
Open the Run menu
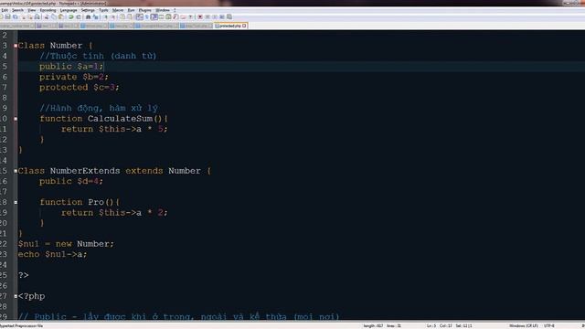[x=131, y=10]
